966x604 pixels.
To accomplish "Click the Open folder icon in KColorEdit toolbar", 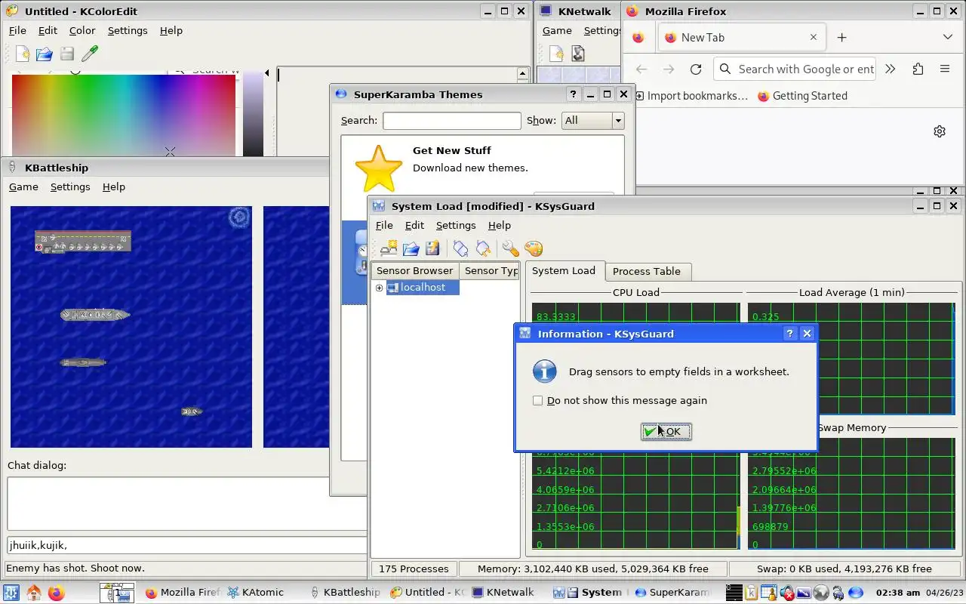I will pyautogui.click(x=45, y=54).
